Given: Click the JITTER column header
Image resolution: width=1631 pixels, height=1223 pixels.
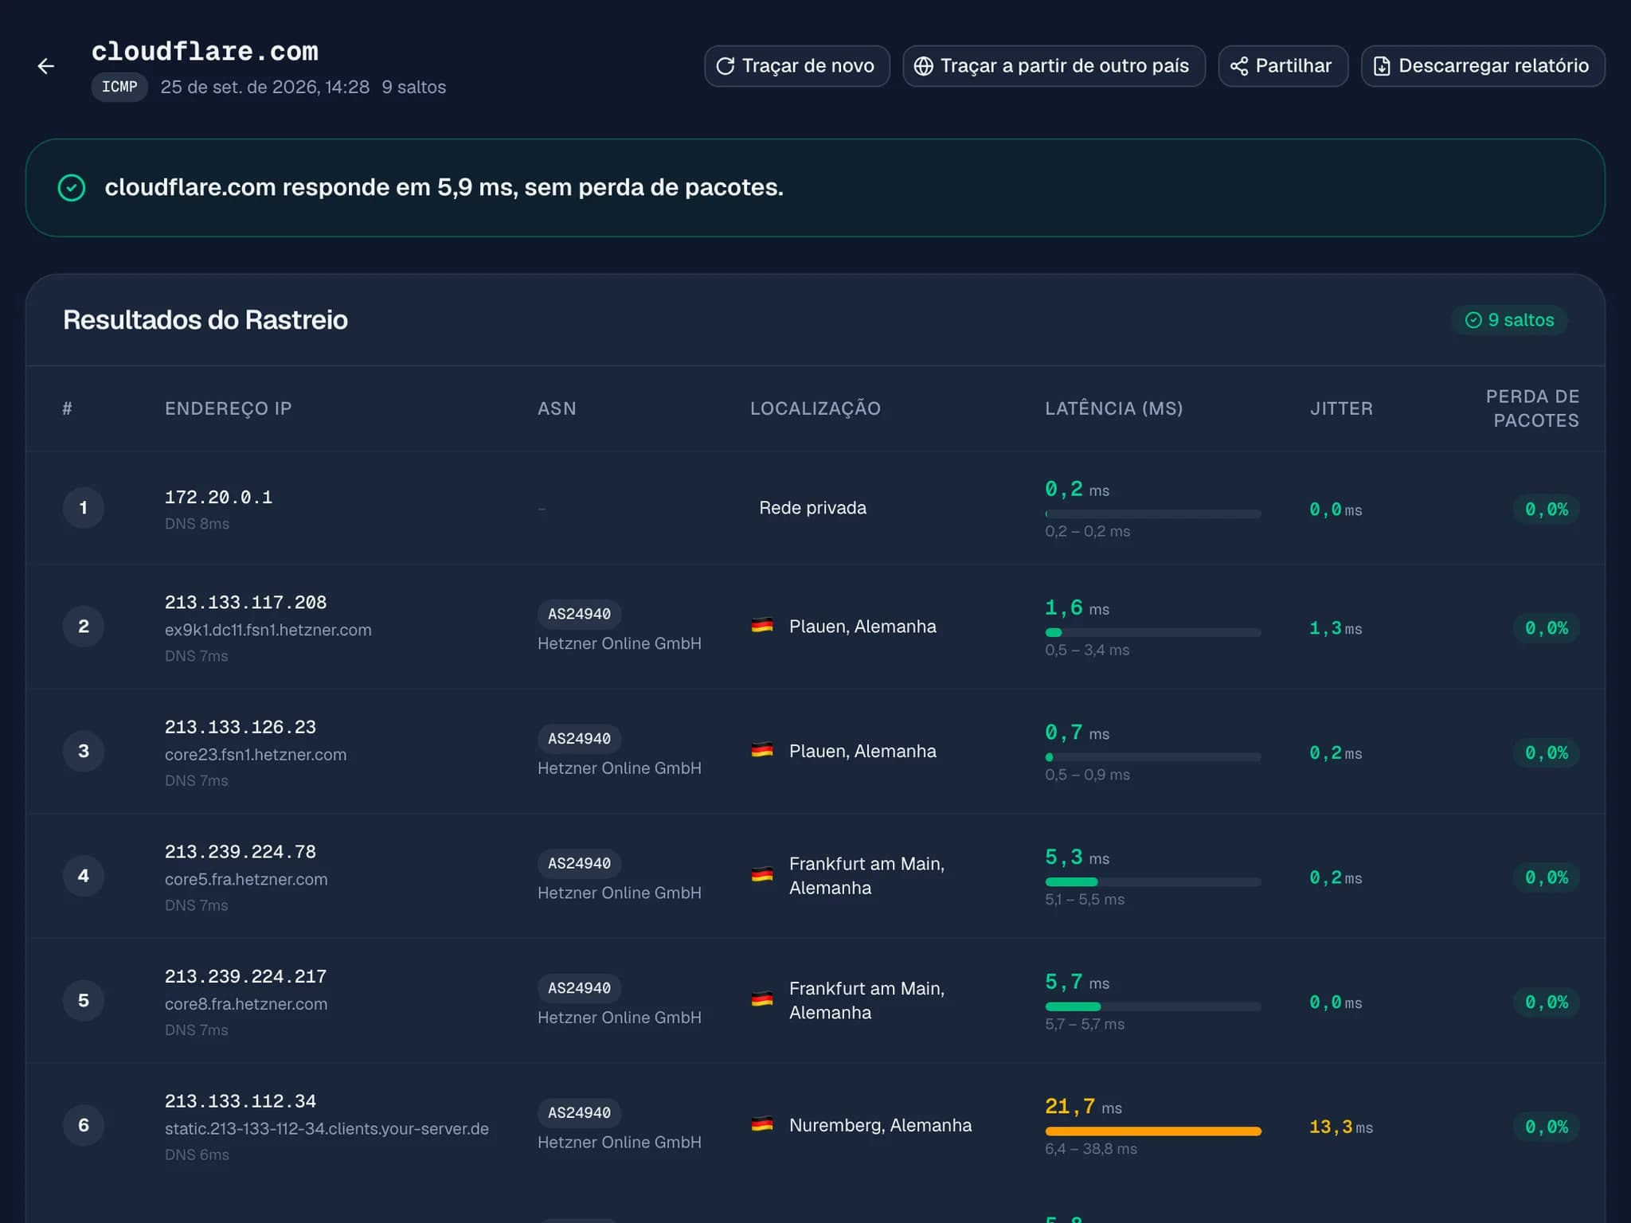Looking at the screenshot, I should (1341, 408).
